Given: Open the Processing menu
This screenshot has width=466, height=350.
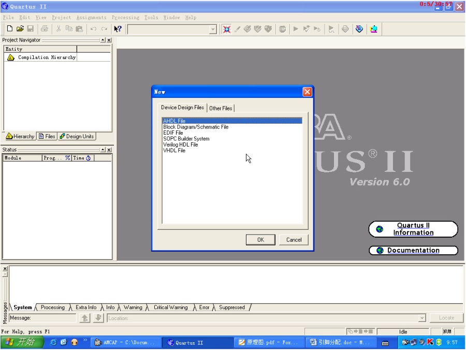Looking at the screenshot, I should coord(125,18).
